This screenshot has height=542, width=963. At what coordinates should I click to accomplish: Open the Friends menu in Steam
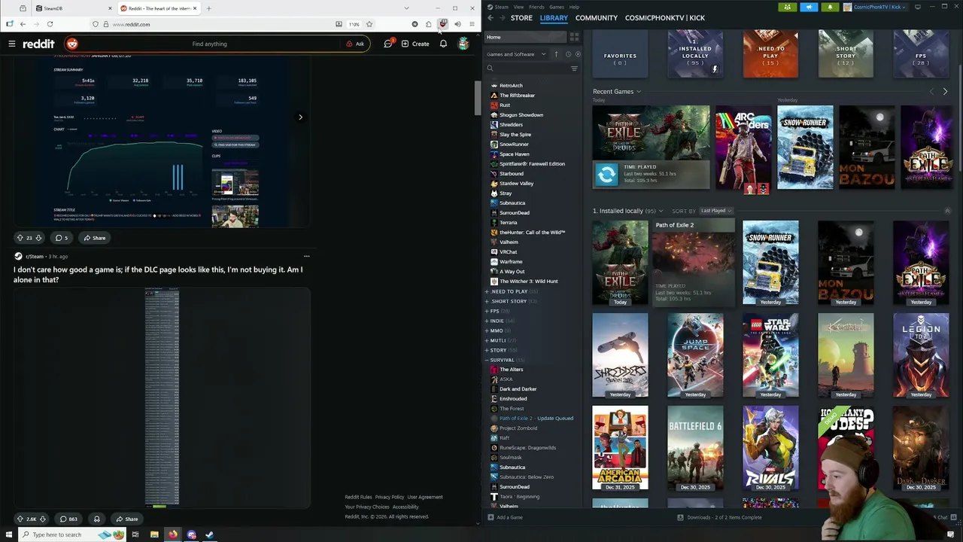[536, 7]
